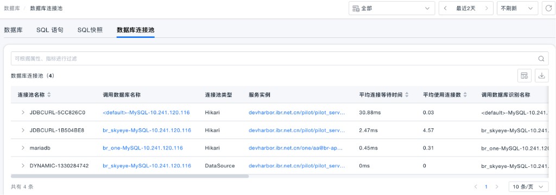Switch to the 数据库 tab
The image size is (556, 195).
tap(13, 30)
